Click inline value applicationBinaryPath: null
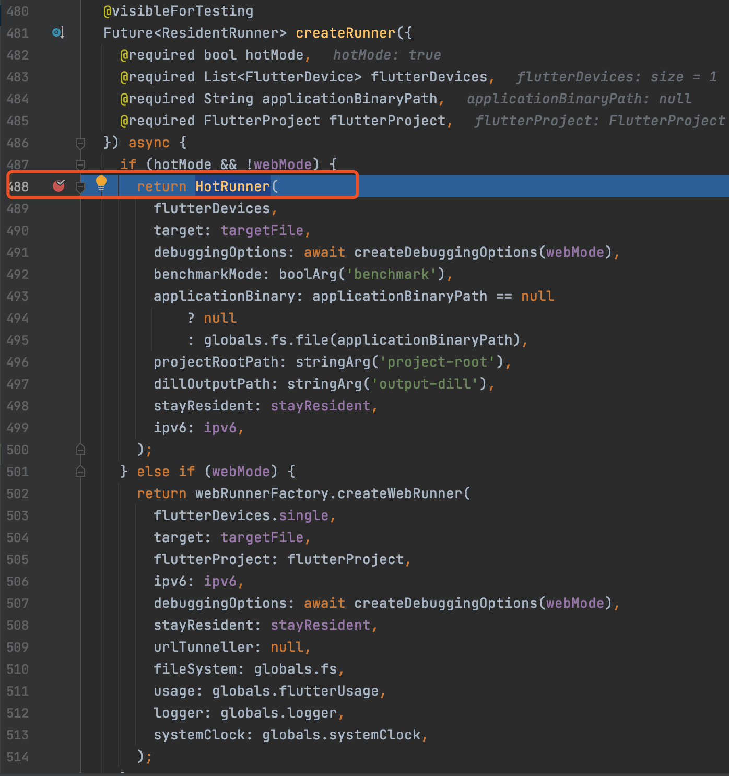 point(579,99)
